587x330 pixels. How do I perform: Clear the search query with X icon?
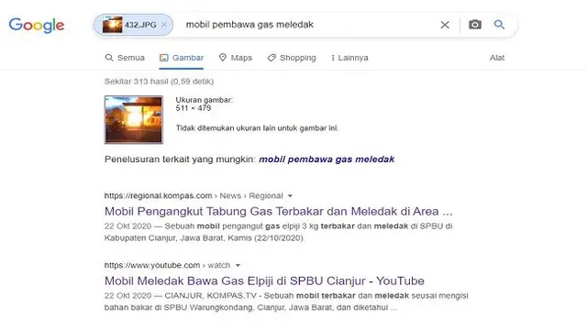click(x=445, y=25)
